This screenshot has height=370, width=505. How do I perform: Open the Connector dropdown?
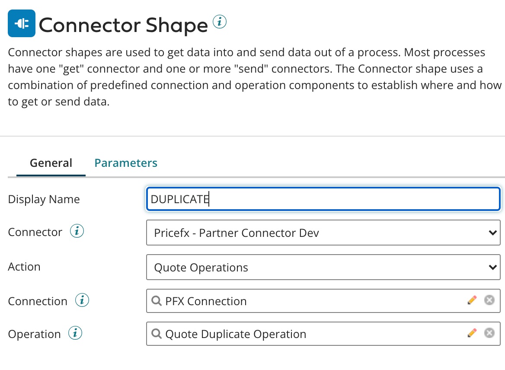point(323,233)
